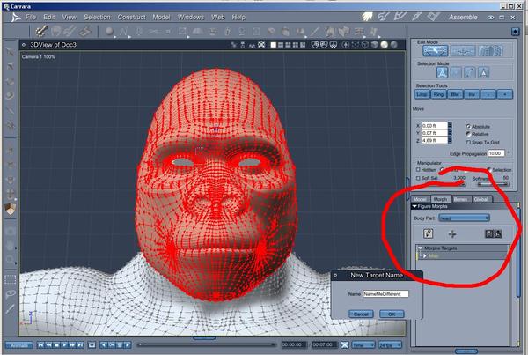Select the wireframe cube display mode
Viewport: 528px width, 355px height.
point(365,45)
